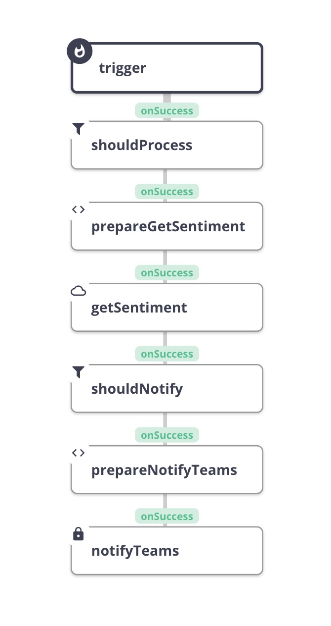Screen dimensions: 331x626
Task: Select the shouldProcess step
Action: pyautogui.click(x=167, y=145)
